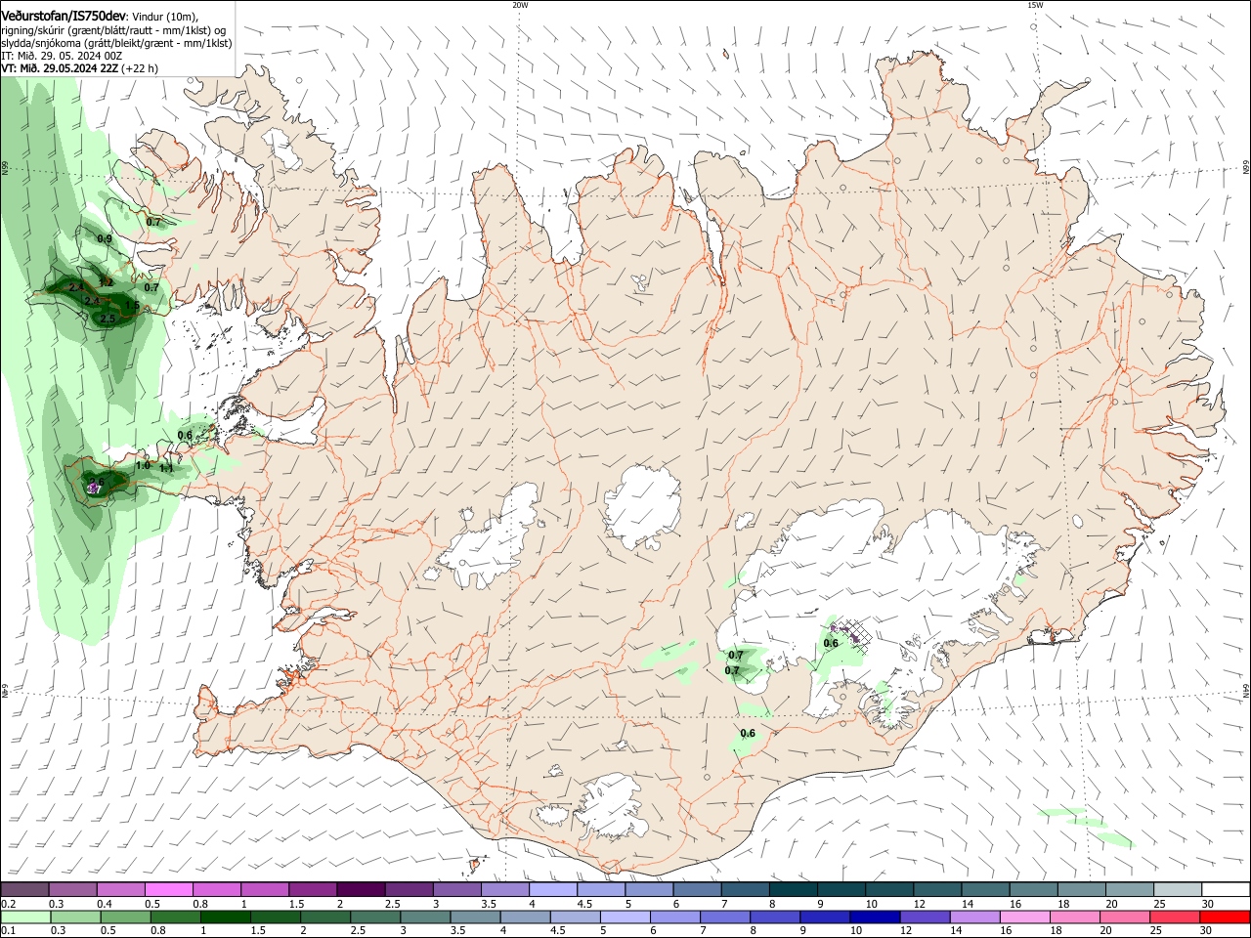Click the deep blue 10–12 rain legend swatch
1251x938 pixels.
pos(875,917)
